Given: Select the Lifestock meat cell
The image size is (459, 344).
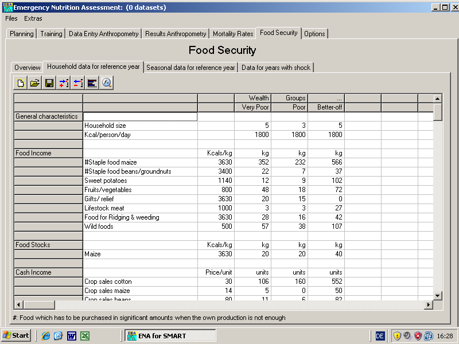Looking at the screenshot, I should (140, 208).
